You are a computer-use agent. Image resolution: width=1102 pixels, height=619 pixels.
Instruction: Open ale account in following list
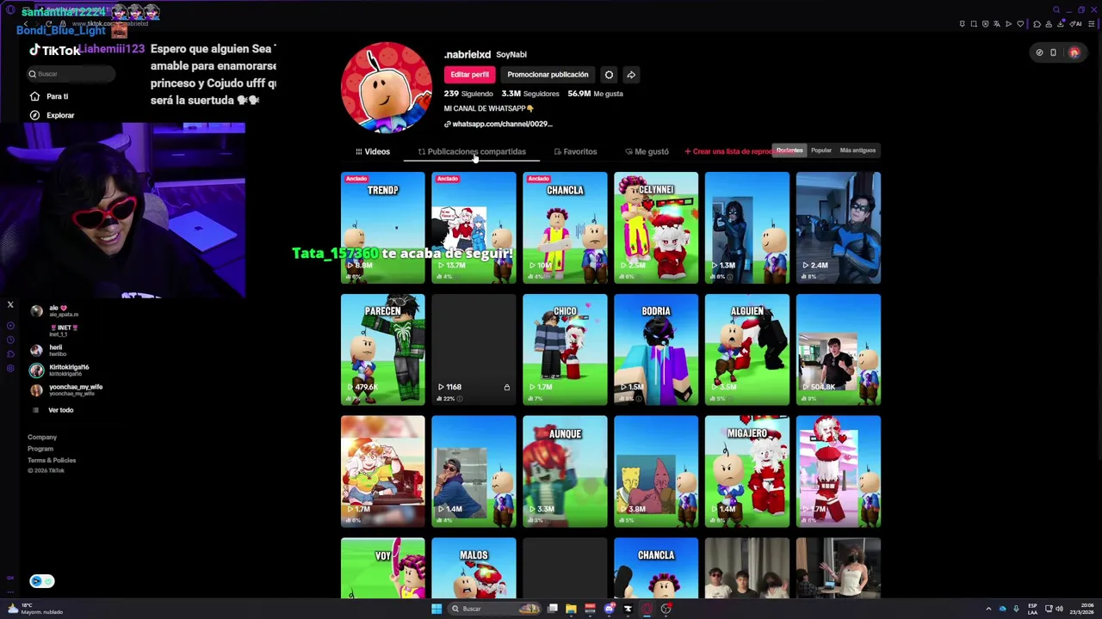point(57,310)
